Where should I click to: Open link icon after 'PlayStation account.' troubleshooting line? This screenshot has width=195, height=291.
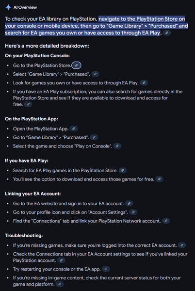click(61, 260)
